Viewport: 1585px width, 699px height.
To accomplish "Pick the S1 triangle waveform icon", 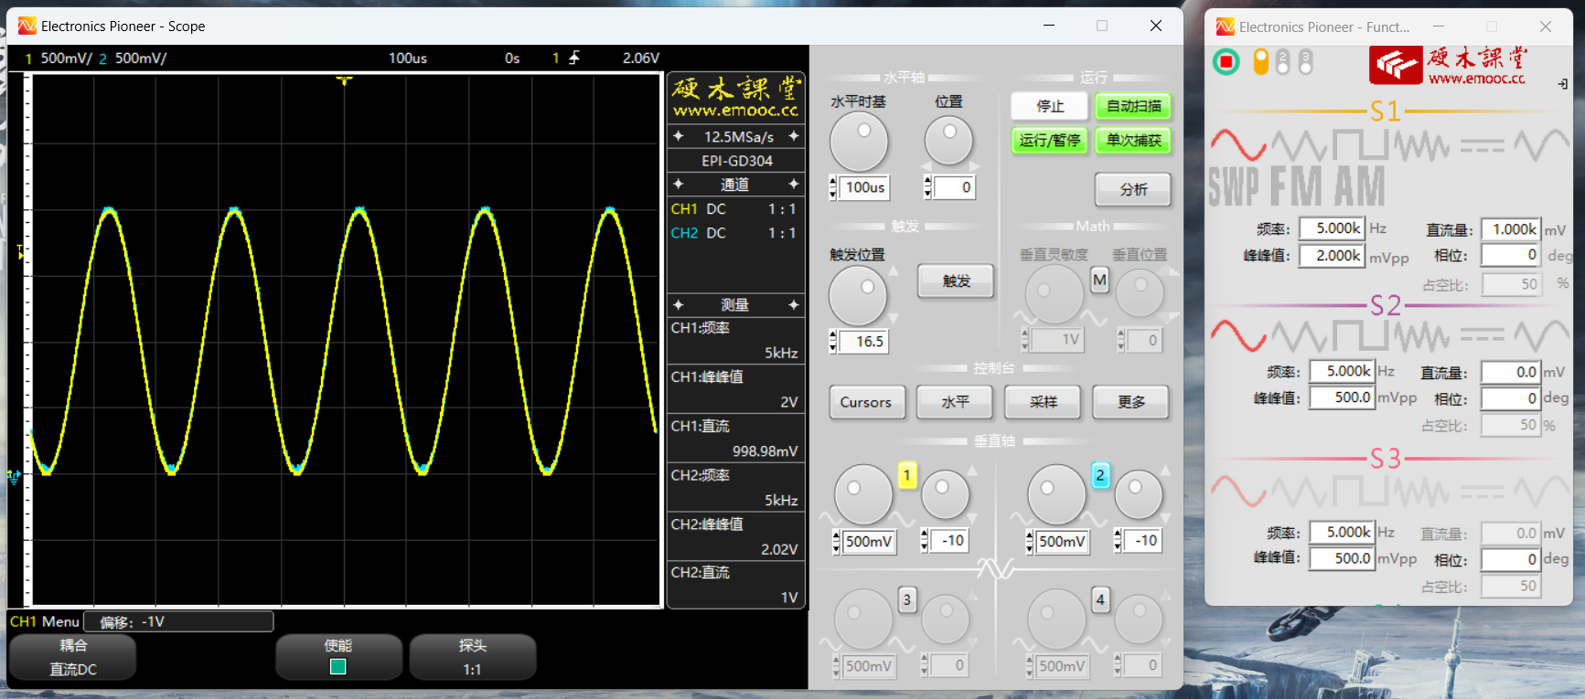I will click(1299, 145).
